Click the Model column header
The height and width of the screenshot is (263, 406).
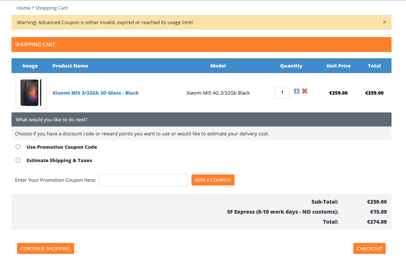(218, 66)
